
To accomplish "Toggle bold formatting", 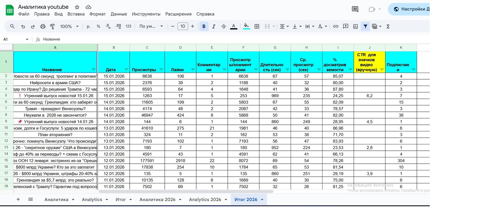I will 204,26.
